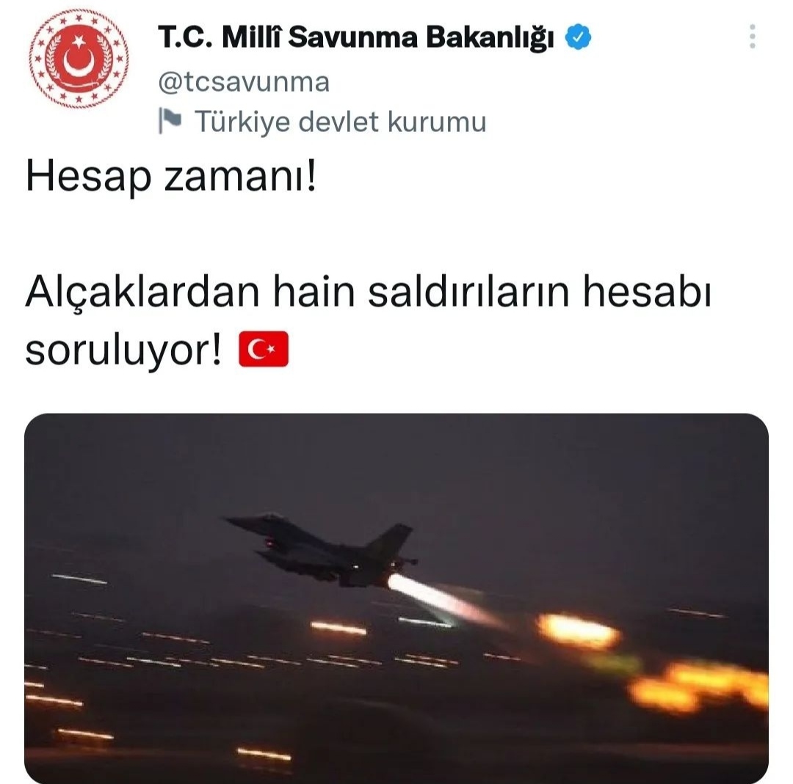Click the Turkish flag emoji after soruluyor

tap(264, 349)
